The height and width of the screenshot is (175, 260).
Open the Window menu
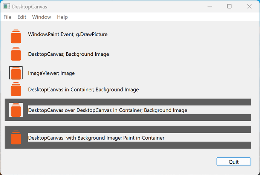tap(41, 17)
